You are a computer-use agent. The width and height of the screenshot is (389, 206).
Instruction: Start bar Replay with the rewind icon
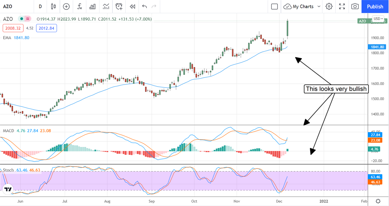[132, 6]
